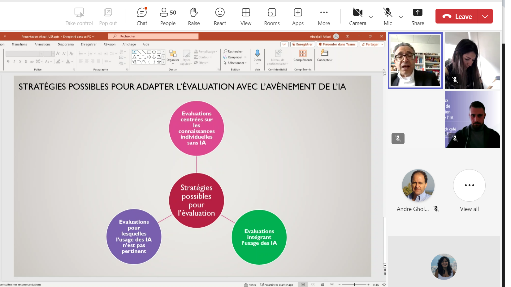Turn on the Camera
This screenshot has width=511, height=287.
point(357,17)
